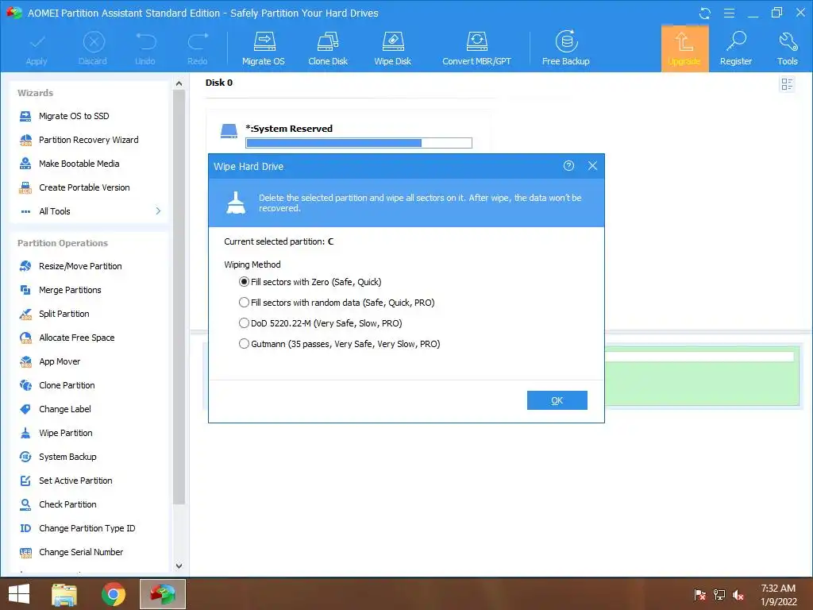813x610 pixels.
Task: Open the Clone Disk tool
Action: 328,48
